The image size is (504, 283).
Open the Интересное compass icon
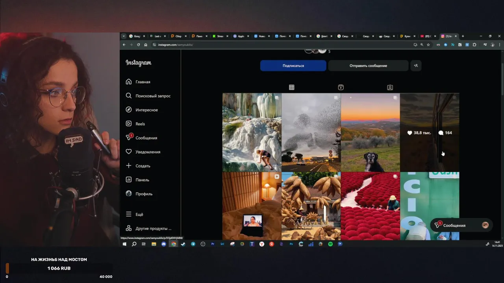[x=128, y=110]
